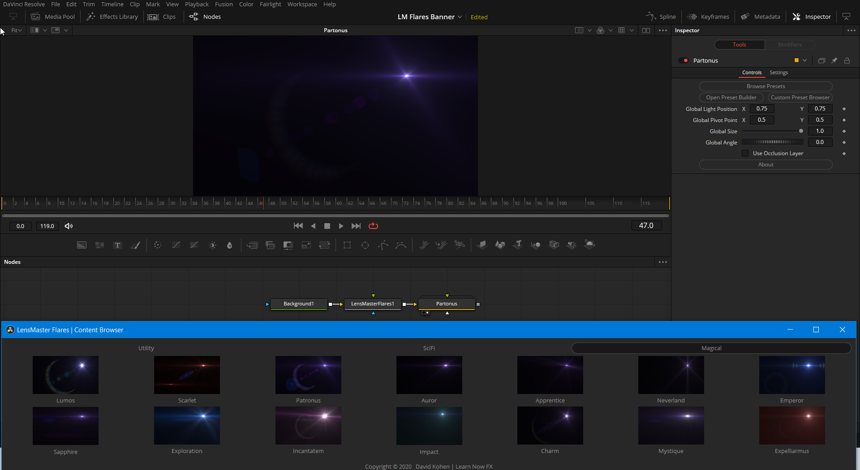Image resolution: width=860 pixels, height=470 pixels.
Task: Open viewer options three-dot menu
Action: (x=663, y=30)
